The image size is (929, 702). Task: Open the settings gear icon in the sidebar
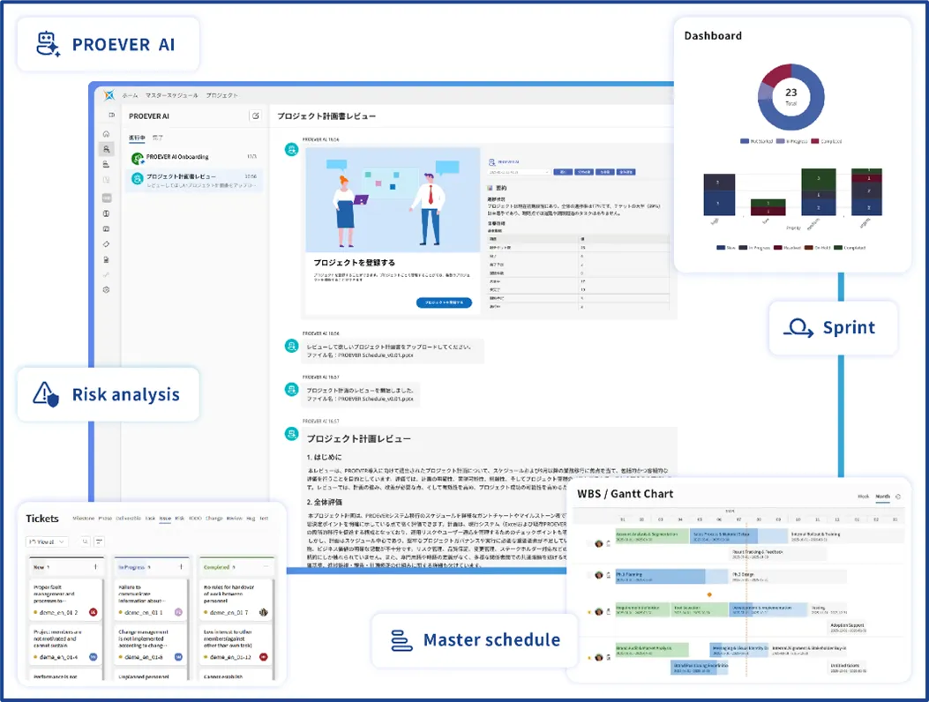106,289
